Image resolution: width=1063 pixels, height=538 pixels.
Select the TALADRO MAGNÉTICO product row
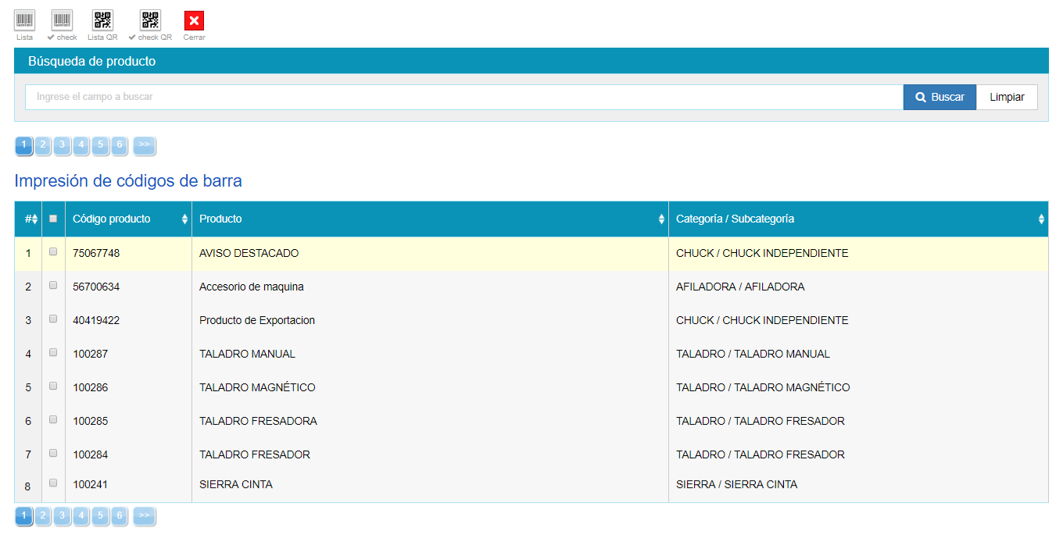[257, 387]
